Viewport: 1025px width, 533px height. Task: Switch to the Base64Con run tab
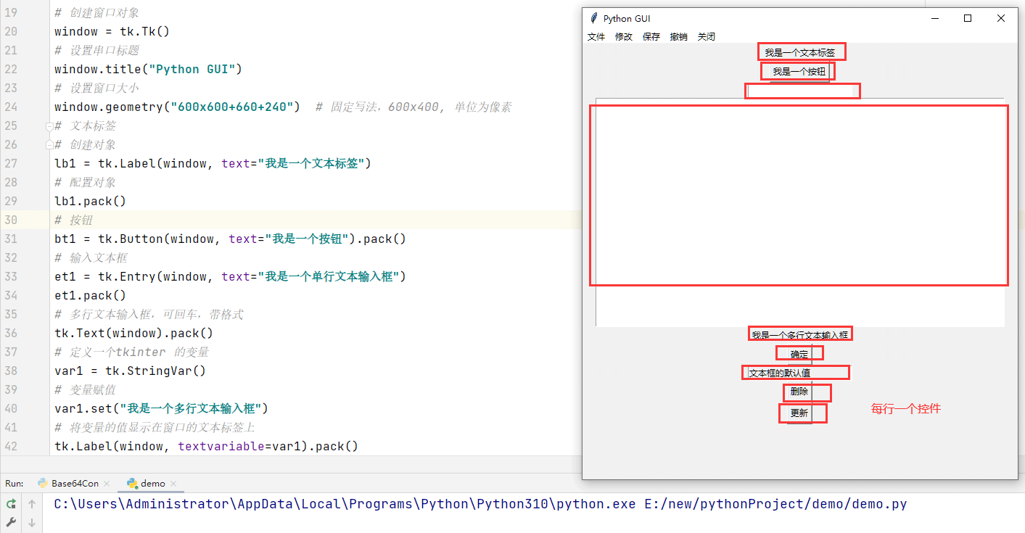[x=75, y=484]
